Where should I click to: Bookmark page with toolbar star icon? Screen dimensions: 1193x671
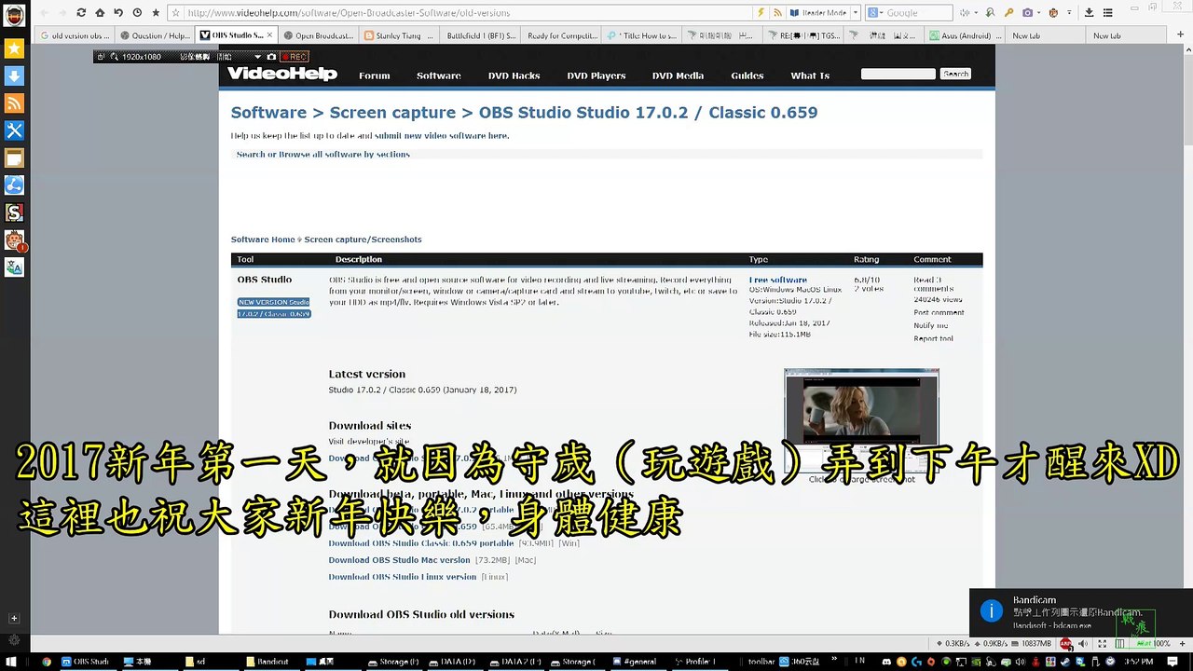[x=156, y=13]
